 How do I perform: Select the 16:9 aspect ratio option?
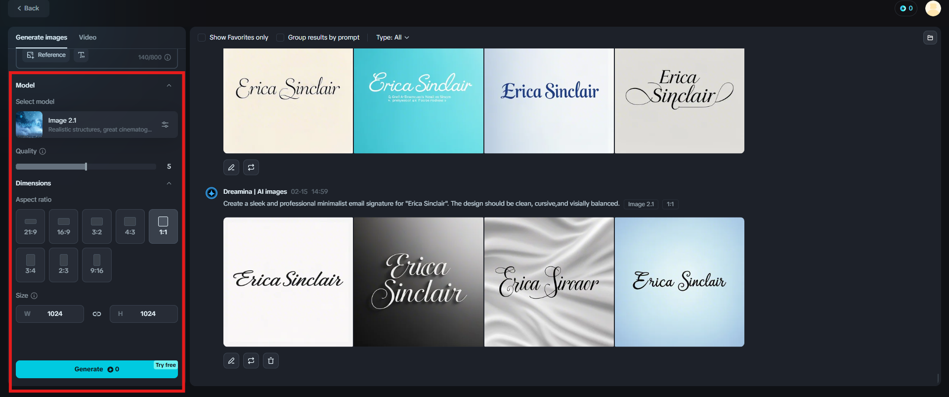tap(64, 226)
